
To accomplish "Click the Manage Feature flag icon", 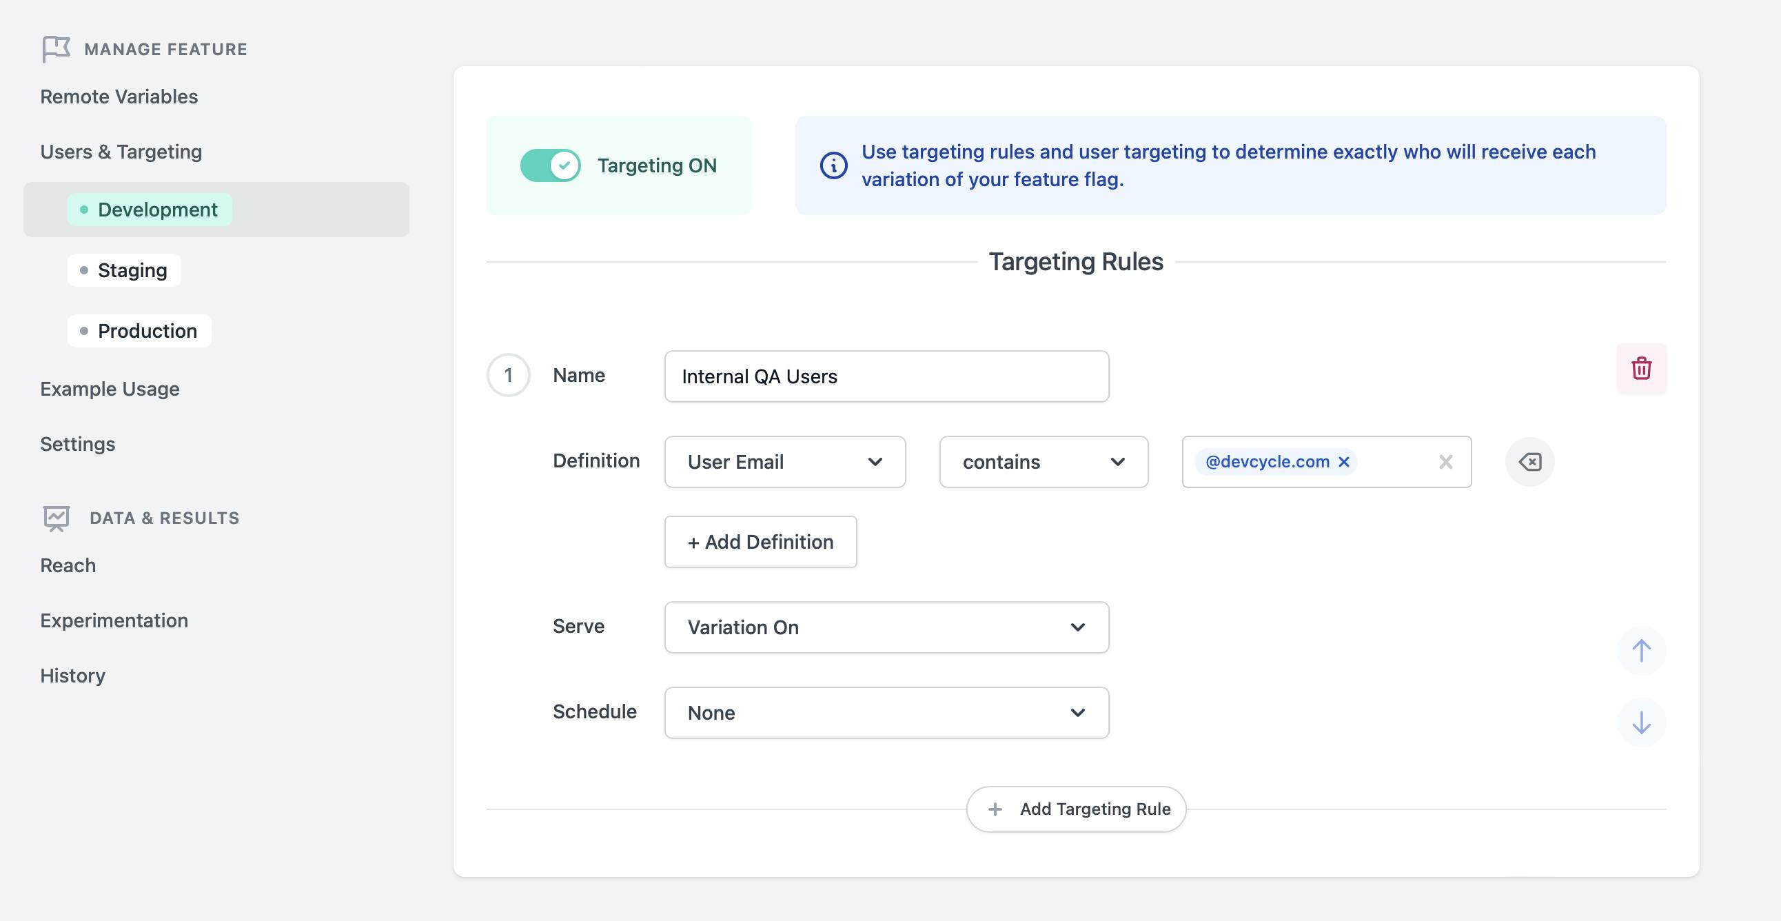I will click(x=56, y=47).
